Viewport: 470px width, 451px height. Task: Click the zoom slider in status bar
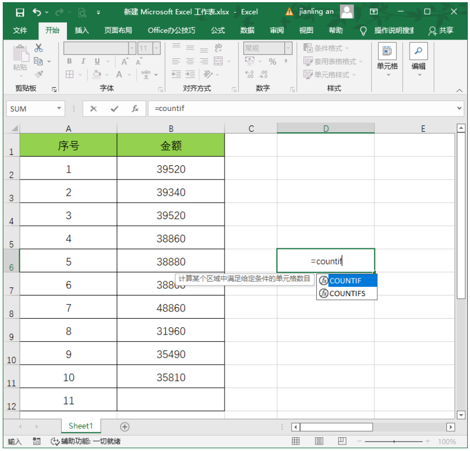pos(394,441)
